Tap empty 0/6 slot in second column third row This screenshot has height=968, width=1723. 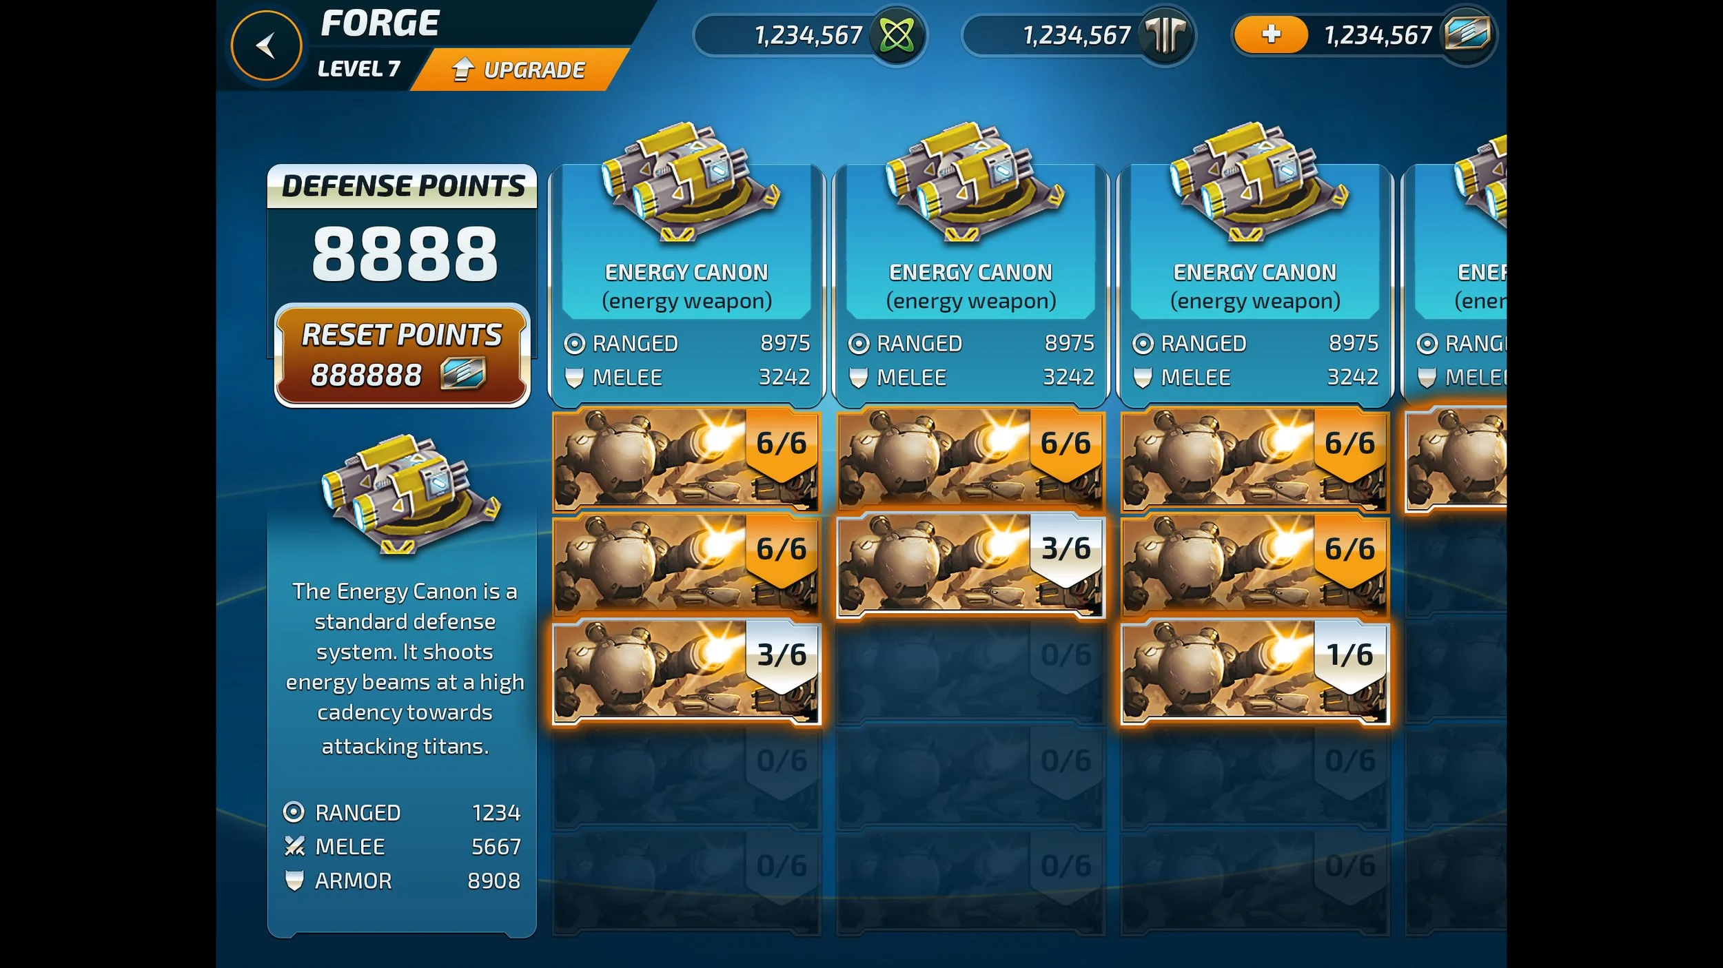pos(971,672)
